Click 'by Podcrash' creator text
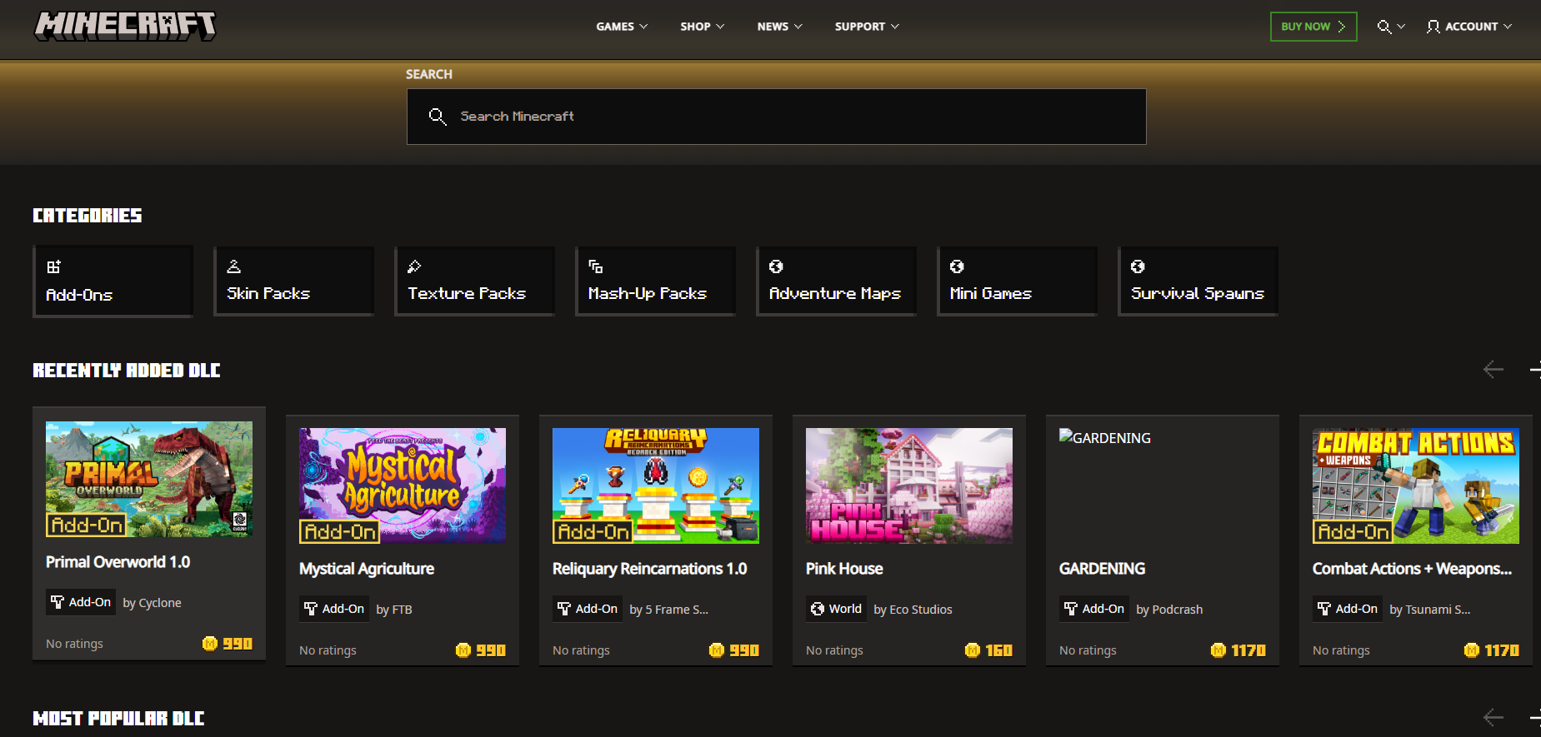Viewport: 1541px width, 737px height. [1169, 610]
